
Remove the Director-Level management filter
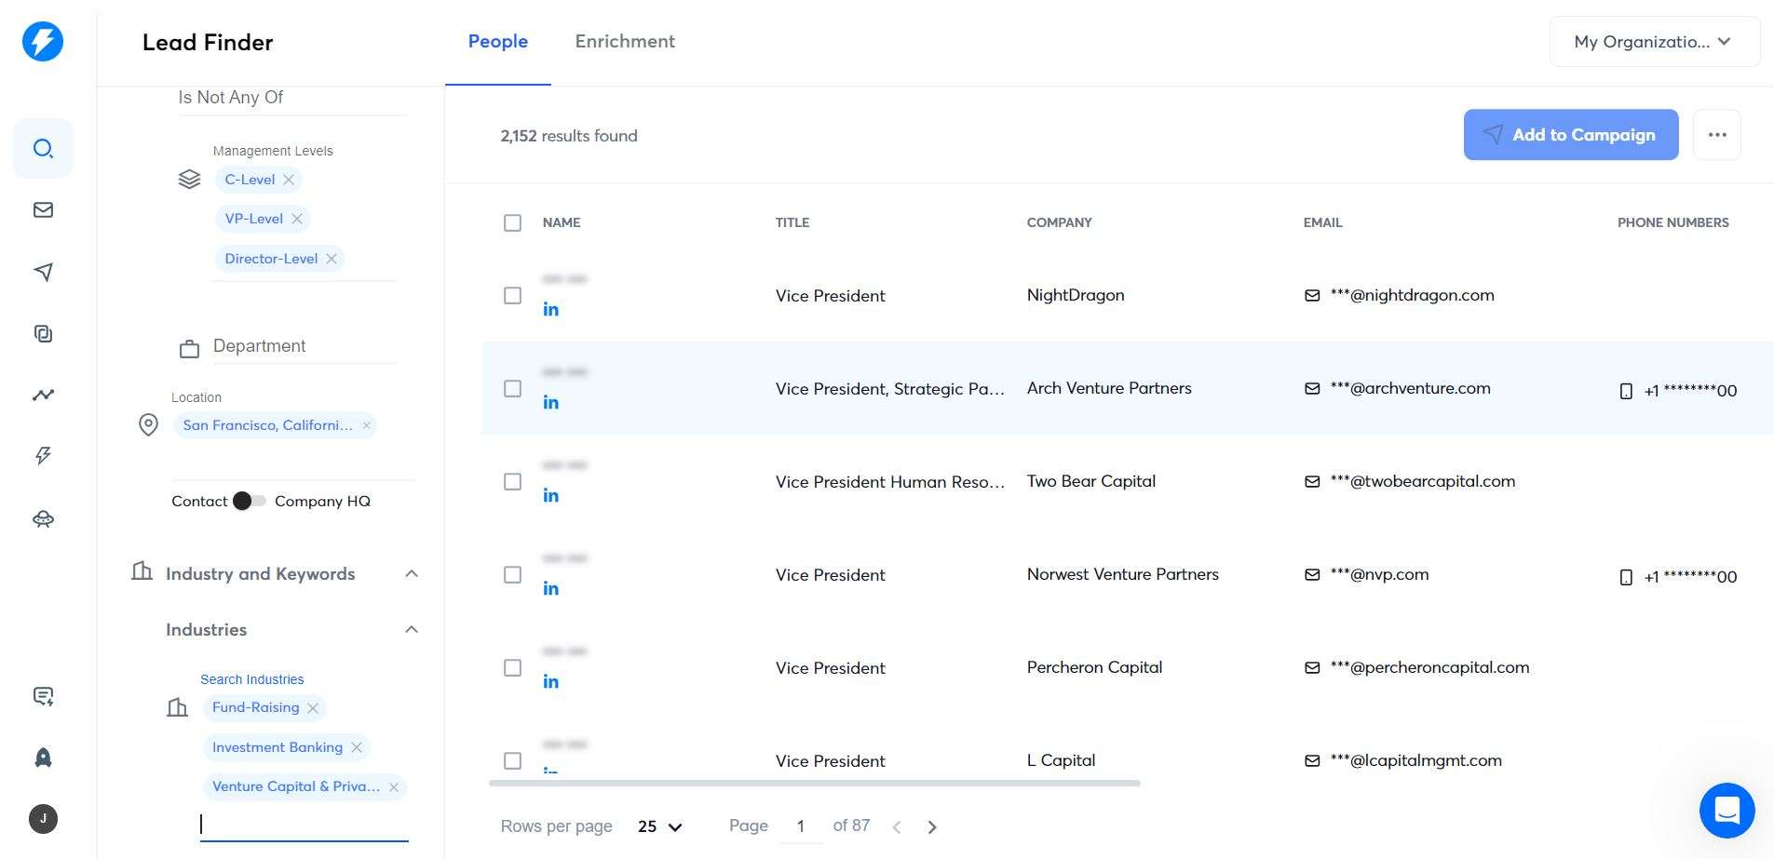point(332,259)
